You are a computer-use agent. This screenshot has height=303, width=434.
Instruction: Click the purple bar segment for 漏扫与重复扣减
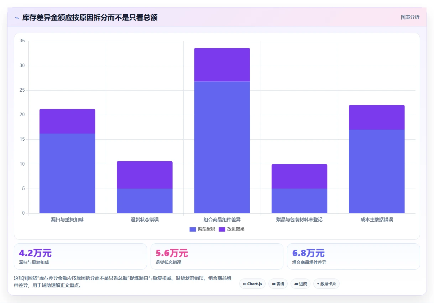tap(67, 121)
